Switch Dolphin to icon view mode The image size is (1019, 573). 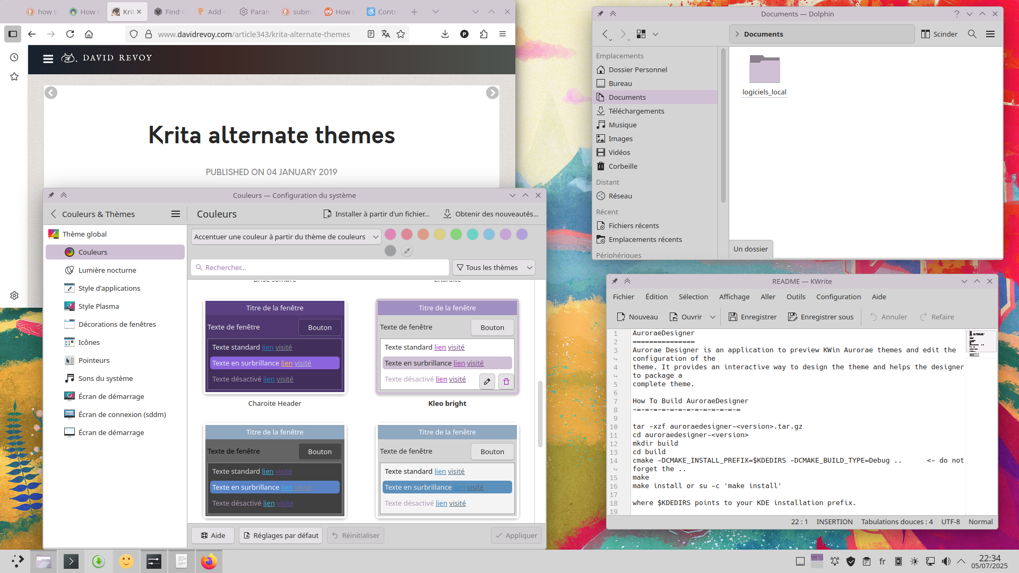click(641, 34)
